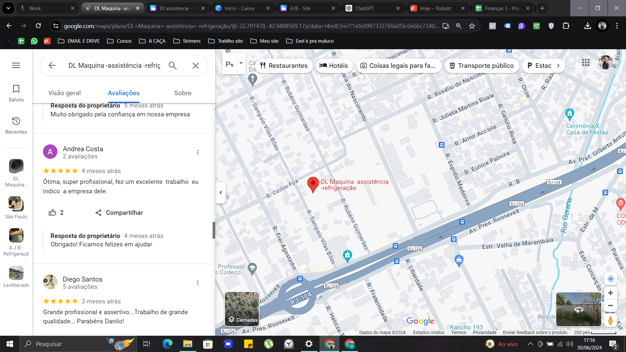Image resolution: width=626 pixels, height=352 pixels.
Task: Switch to ChatGPT browser tab
Action: pyautogui.click(x=373, y=8)
